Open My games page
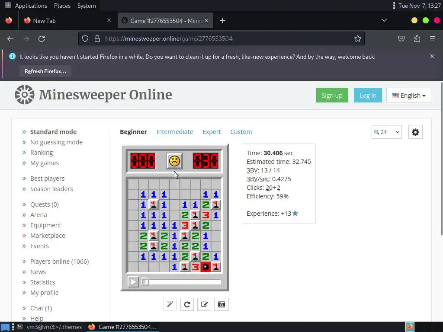Viewport: 443px width, 332px height. (x=45, y=163)
